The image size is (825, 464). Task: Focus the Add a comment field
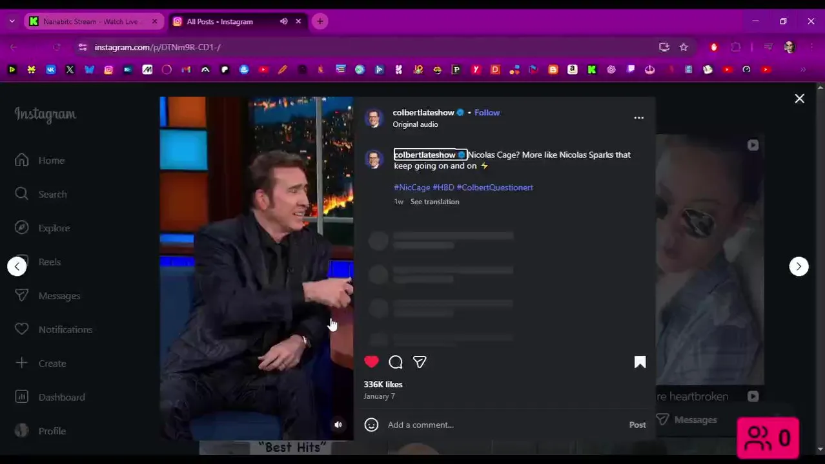[x=504, y=425]
